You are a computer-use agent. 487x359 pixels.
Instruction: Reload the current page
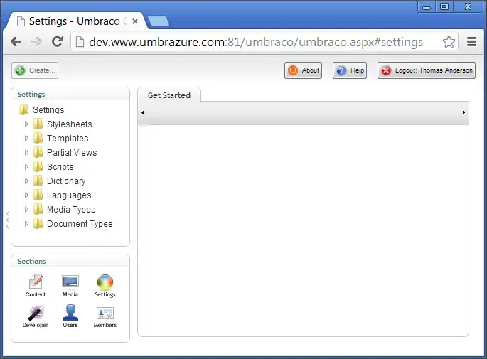[57, 41]
